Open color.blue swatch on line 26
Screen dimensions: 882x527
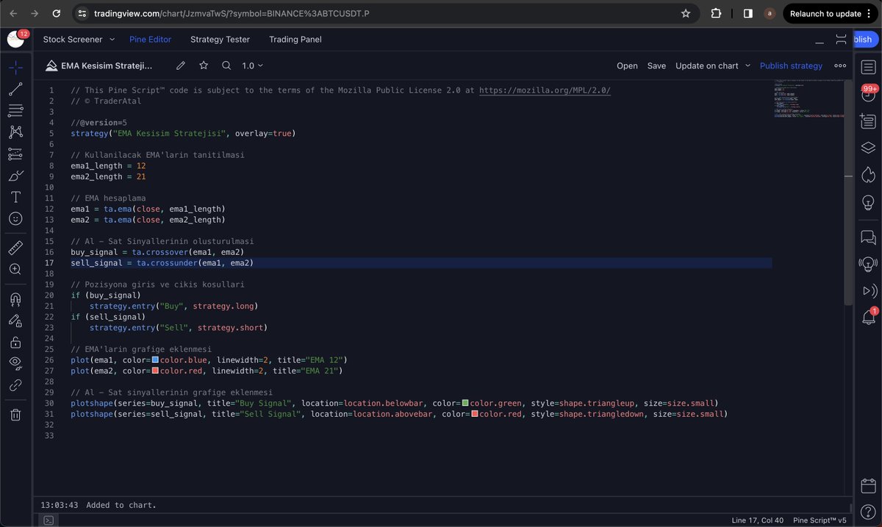(x=155, y=359)
